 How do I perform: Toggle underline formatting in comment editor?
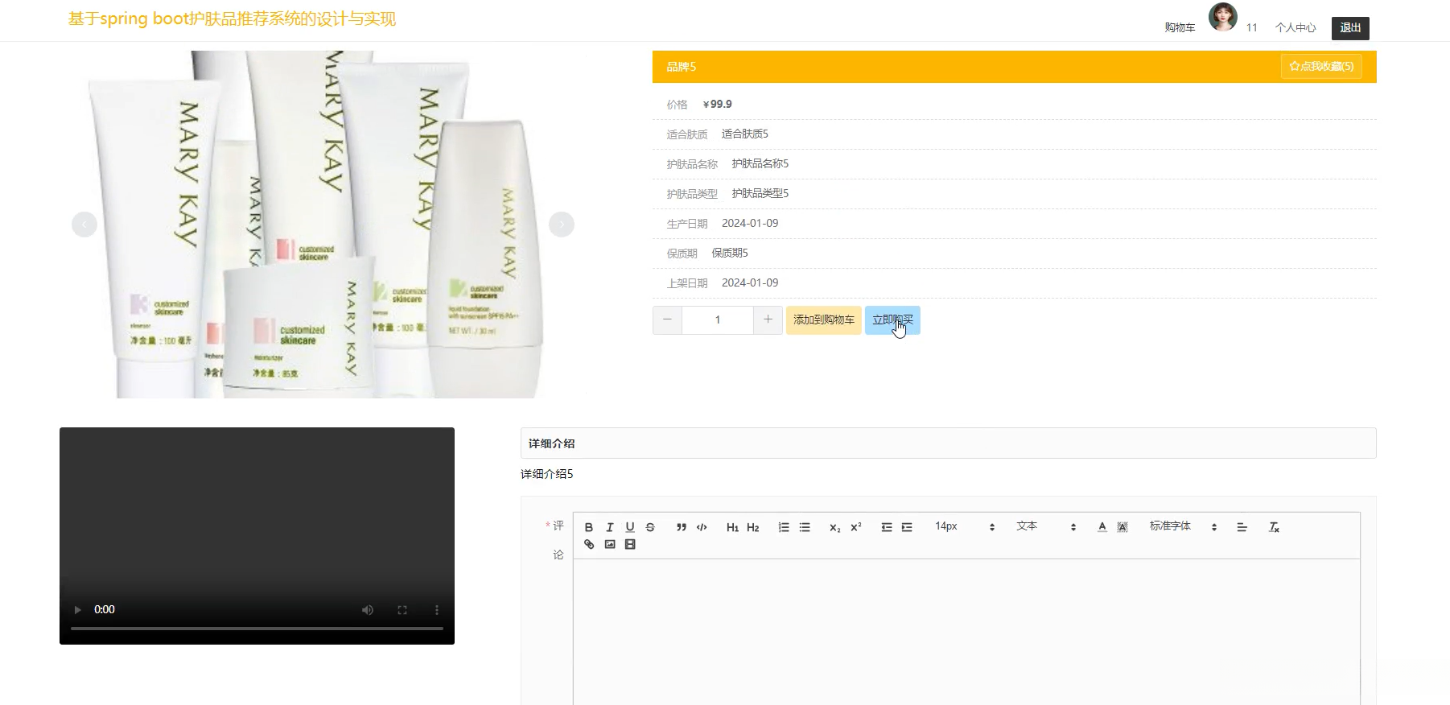630,527
